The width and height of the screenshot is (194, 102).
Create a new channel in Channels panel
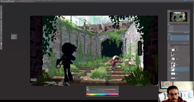(186, 43)
